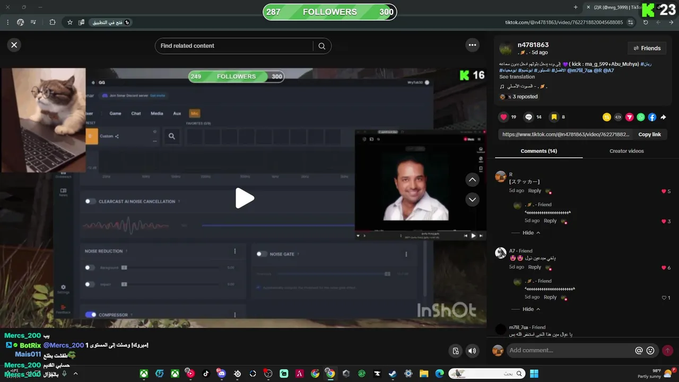
Task: Click the Windows Start button
Action: point(534,374)
